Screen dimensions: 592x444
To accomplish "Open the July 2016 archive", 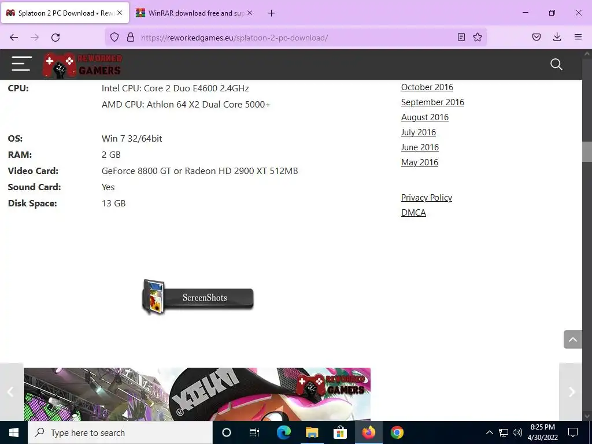I will 419,132.
